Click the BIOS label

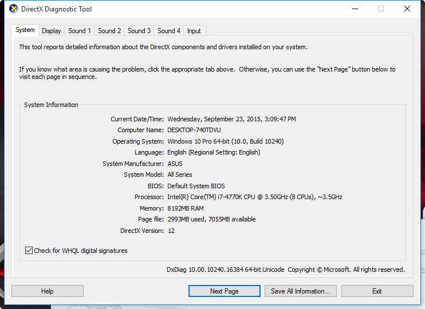[x=156, y=186]
